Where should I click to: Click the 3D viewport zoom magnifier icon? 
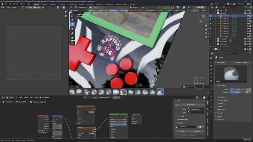206,26
